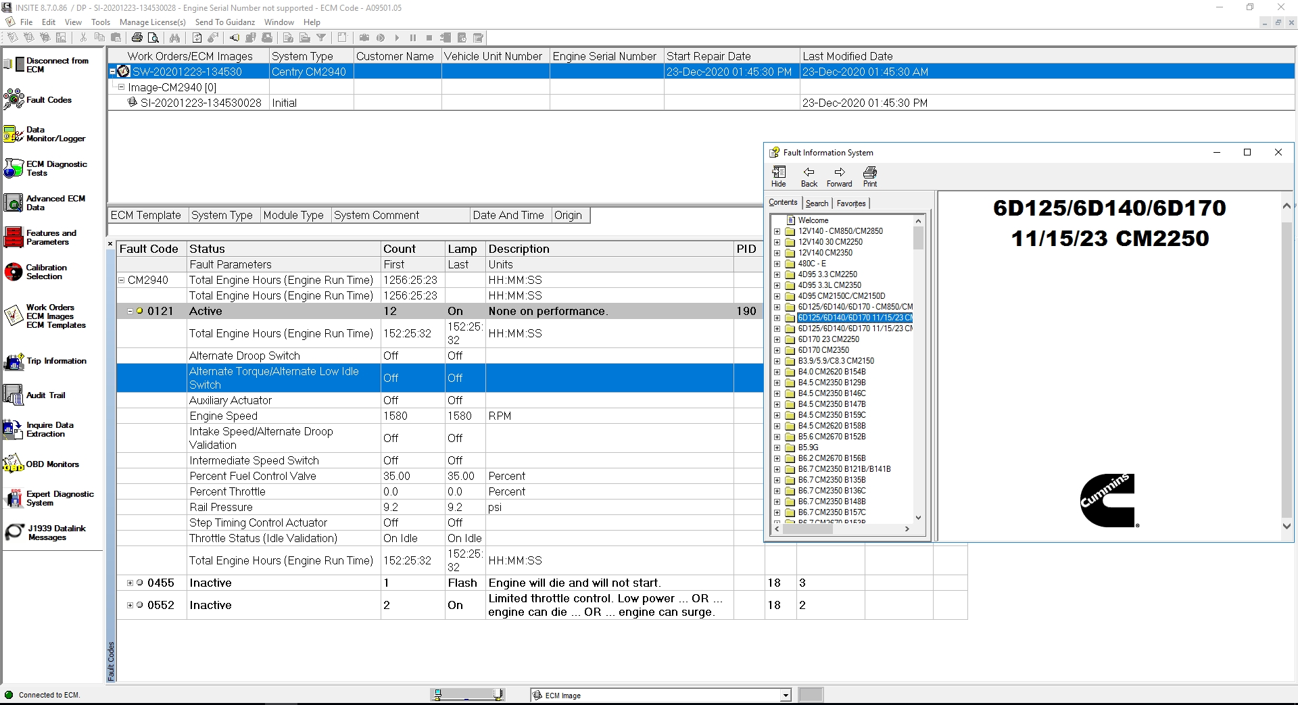The height and width of the screenshot is (705, 1298).
Task: Click the Pause toolbar icon
Action: (x=413, y=38)
